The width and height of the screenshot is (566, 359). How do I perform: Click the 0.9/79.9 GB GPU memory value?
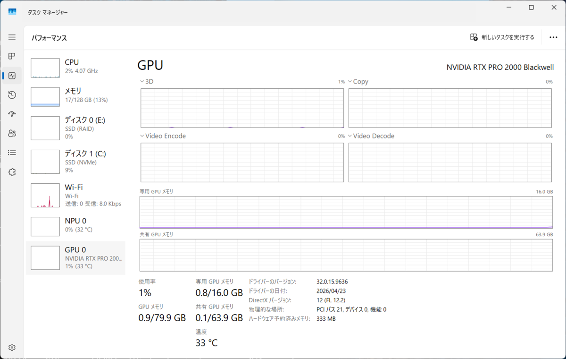click(162, 318)
